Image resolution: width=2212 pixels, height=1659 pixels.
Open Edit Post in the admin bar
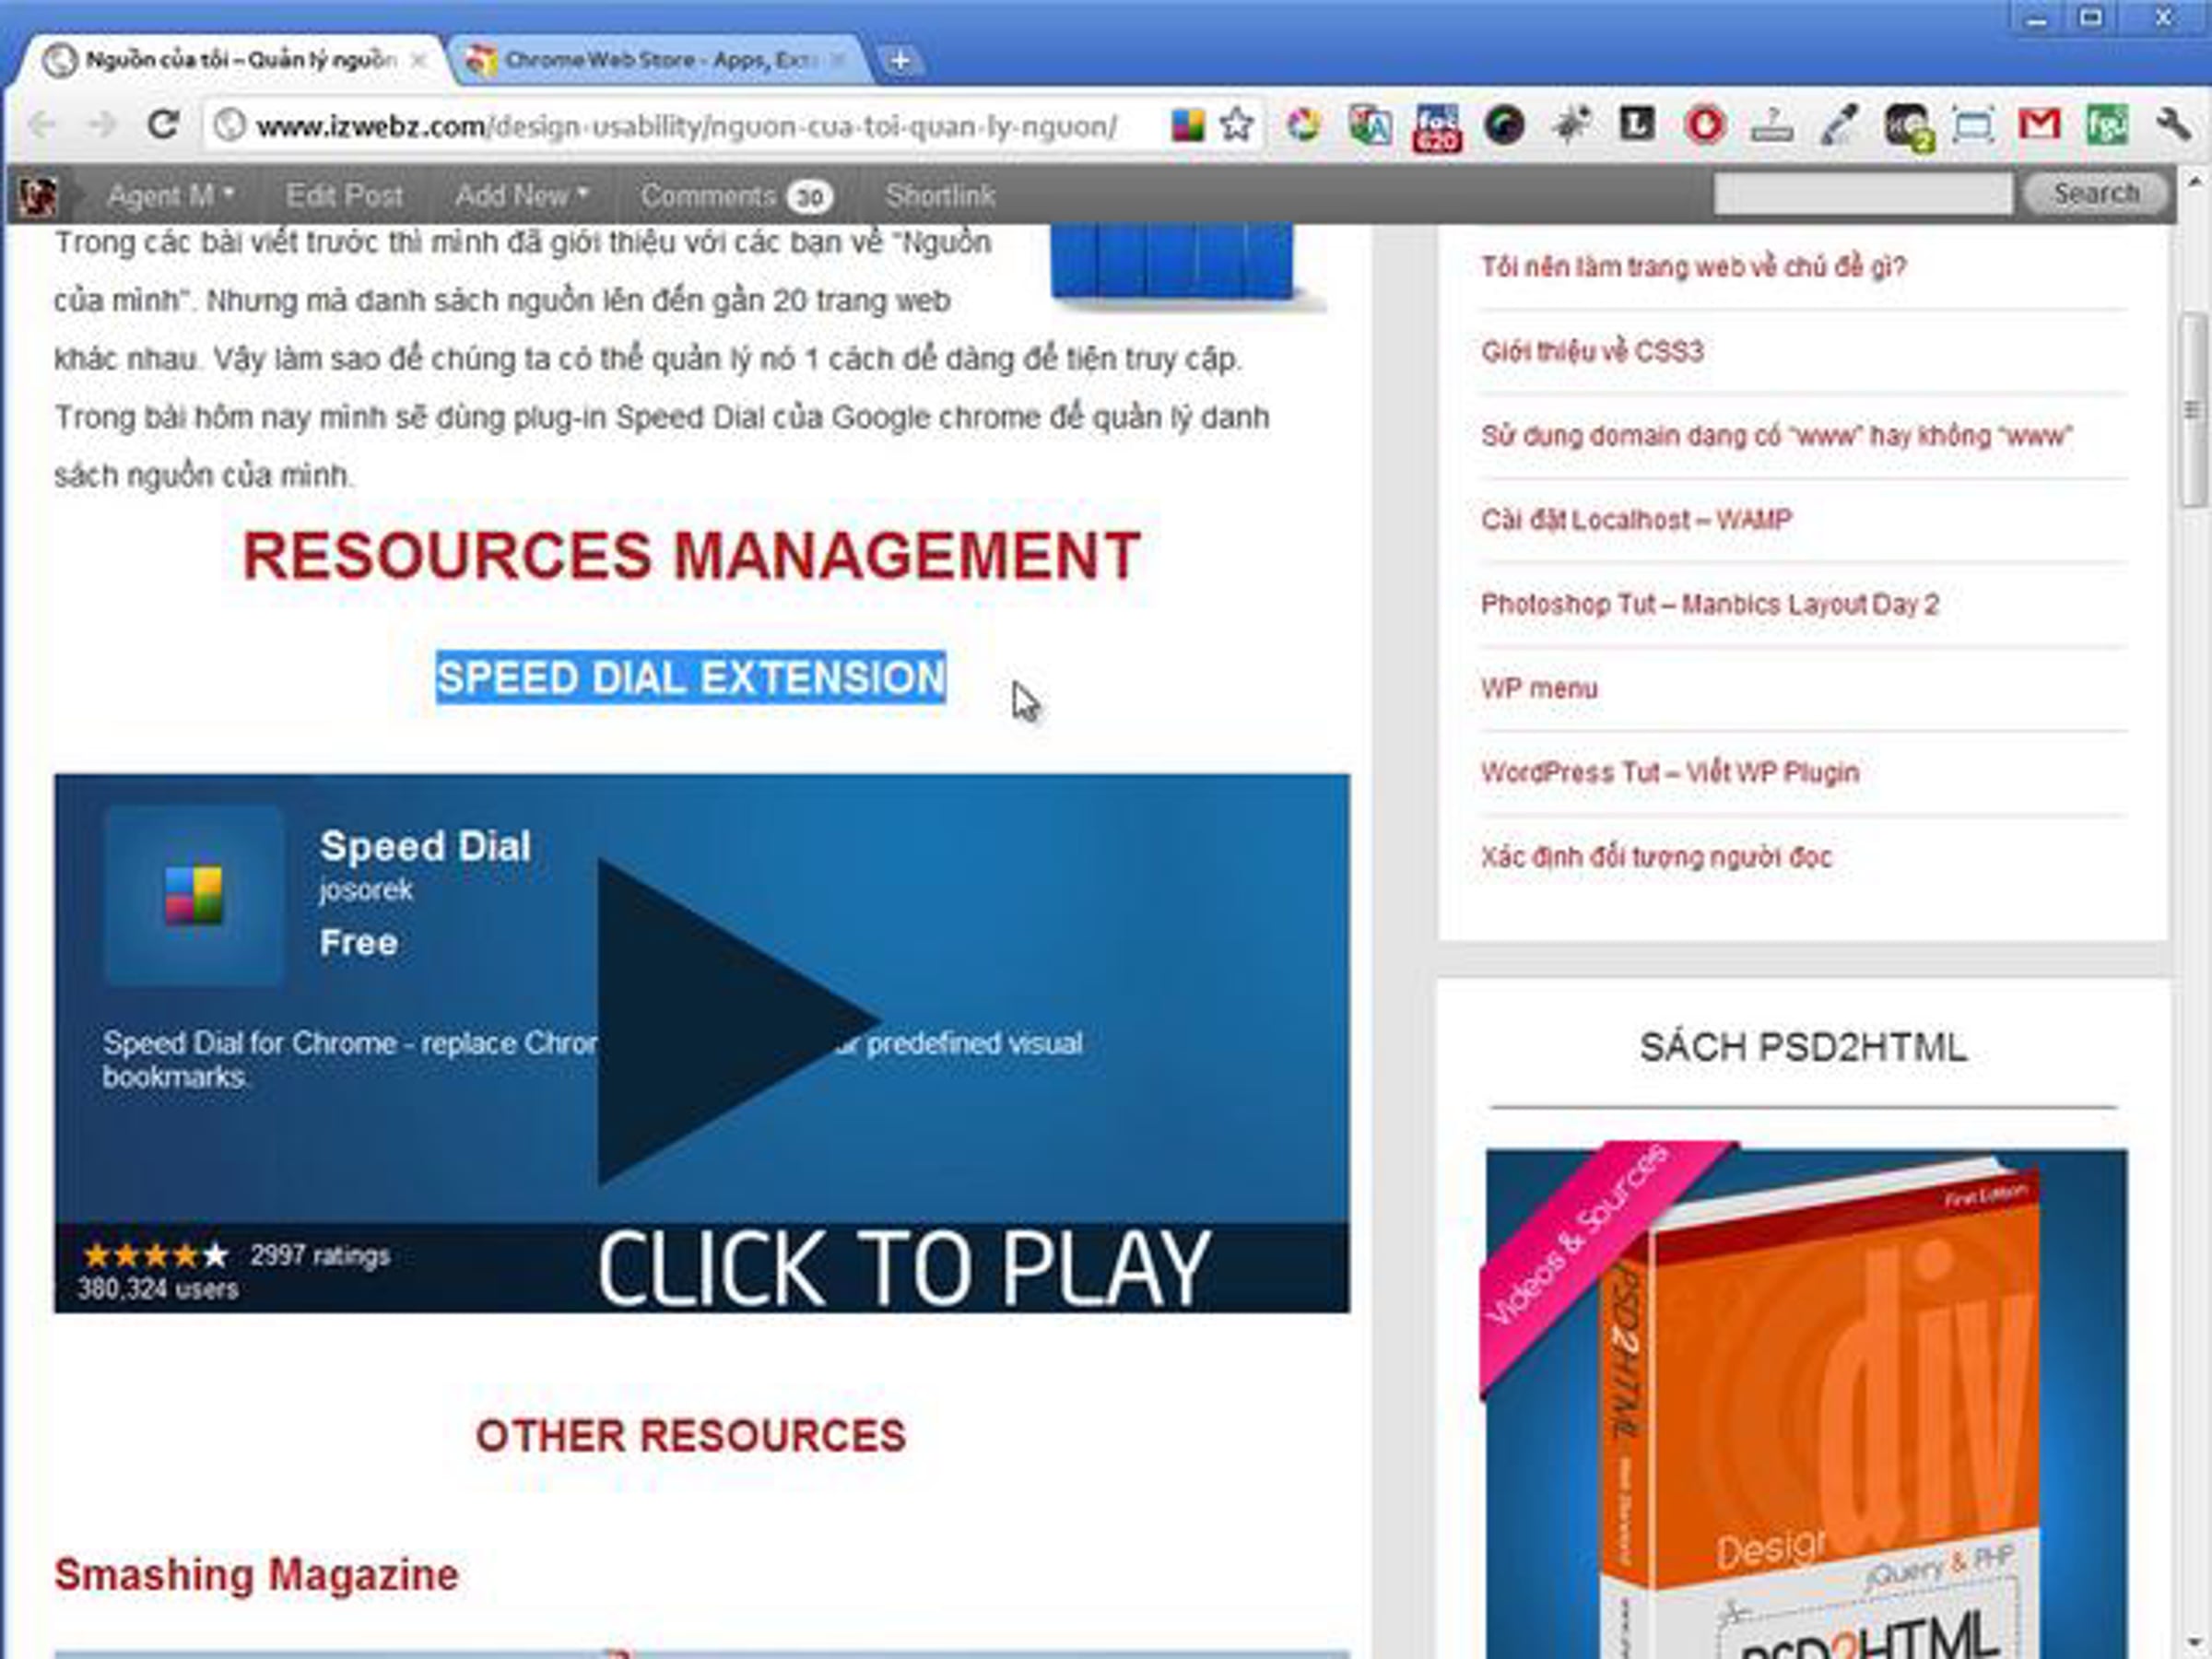(344, 195)
